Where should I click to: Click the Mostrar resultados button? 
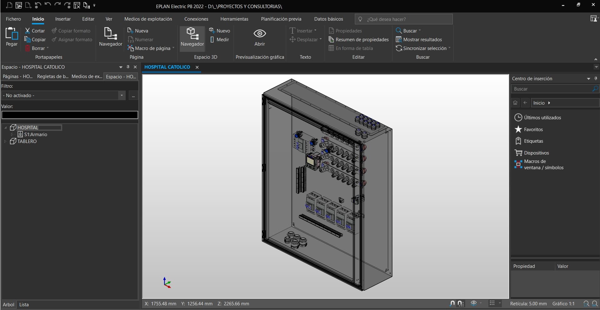[419, 39]
